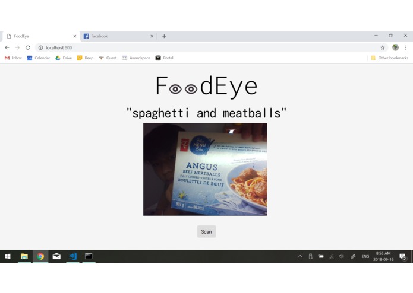Open Chrome's three-dot menu
The height and width of the screenshot is (293, 413).
(406, 47)
